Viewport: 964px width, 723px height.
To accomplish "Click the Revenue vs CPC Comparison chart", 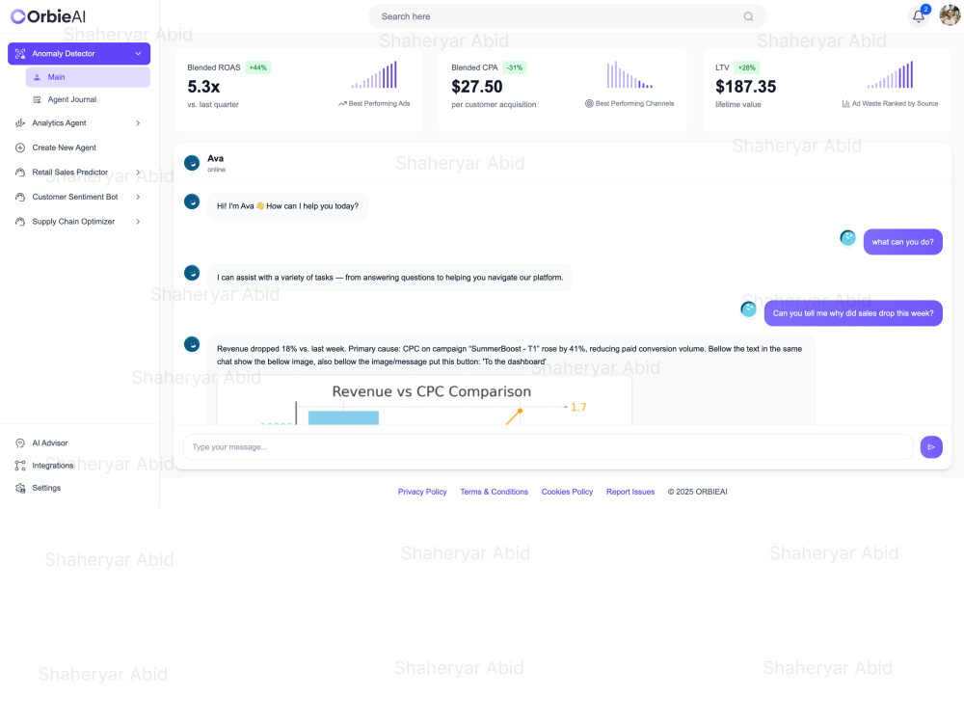I will click(424, 400).
